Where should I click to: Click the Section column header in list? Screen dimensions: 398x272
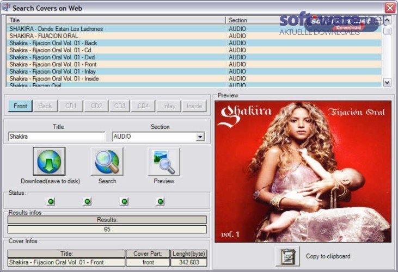coord(304,20)
